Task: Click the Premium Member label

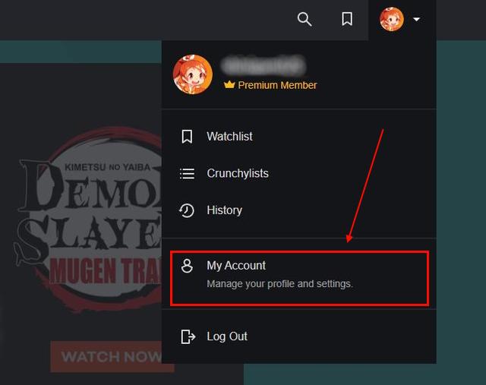Action: pos(277,85)
